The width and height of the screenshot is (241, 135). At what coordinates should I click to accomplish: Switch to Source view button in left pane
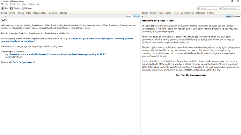[137, 16]
